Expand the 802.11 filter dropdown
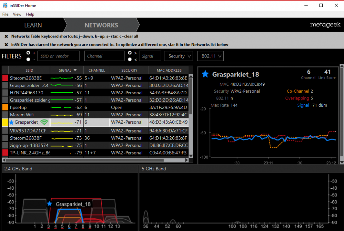The width and height of the screenshot is (344, 231). pyautogui.click(x=210, y=56)
